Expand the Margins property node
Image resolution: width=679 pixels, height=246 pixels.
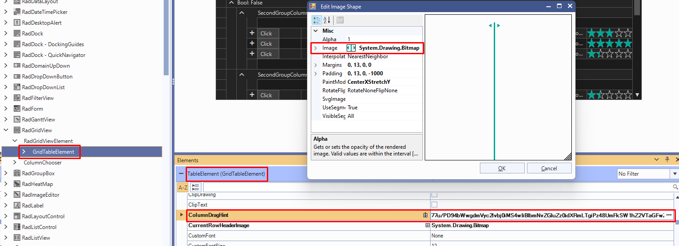click(x=316, y=65)
